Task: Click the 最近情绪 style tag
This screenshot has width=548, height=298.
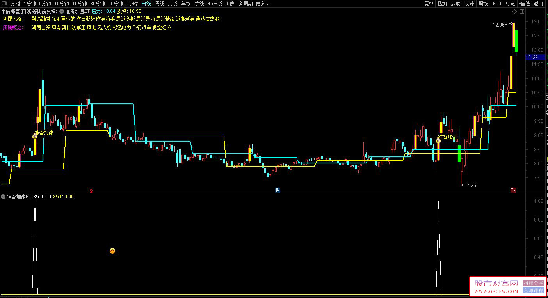Action: (x=165, y=19)
